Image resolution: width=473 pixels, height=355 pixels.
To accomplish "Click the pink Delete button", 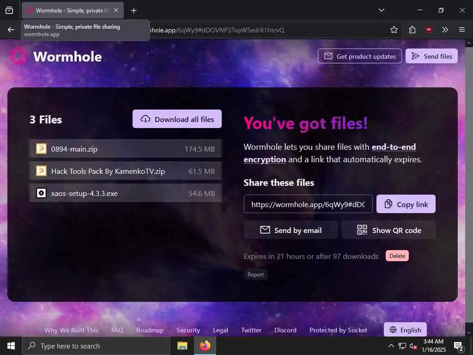I will 397,256.
